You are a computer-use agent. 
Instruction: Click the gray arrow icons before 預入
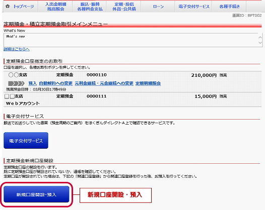tap(17, 83)
